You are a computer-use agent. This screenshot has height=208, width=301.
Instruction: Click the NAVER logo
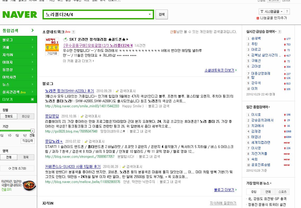pyautogui.click(x=20, y=15)
